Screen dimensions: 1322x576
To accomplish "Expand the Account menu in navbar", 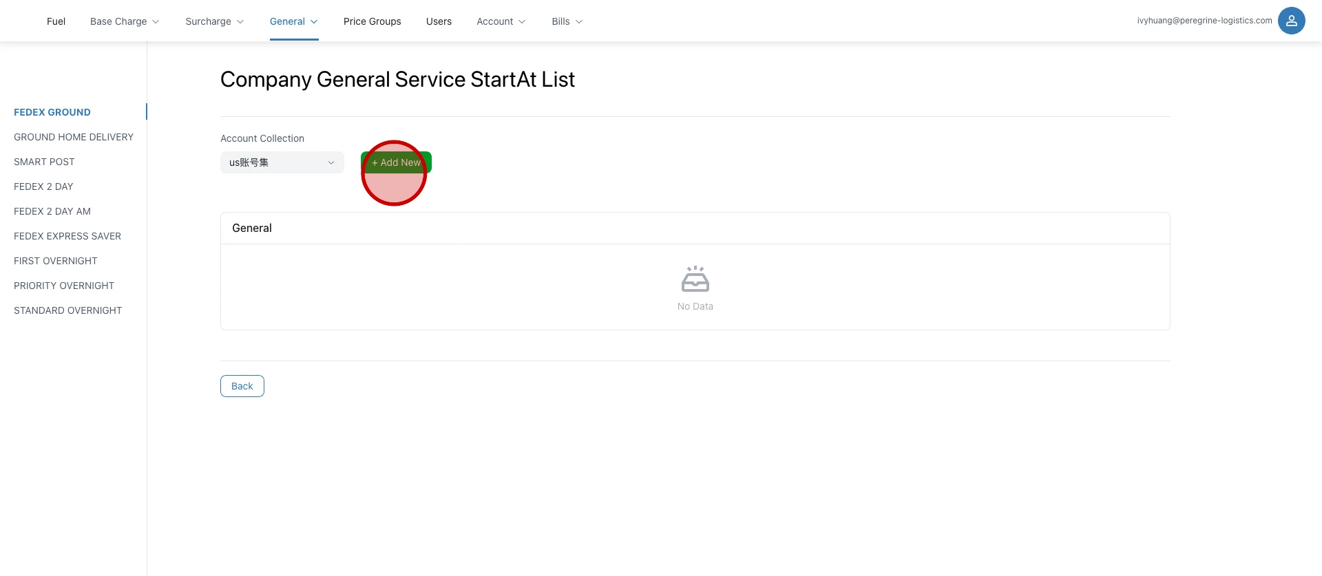I will tap(501, 21).
